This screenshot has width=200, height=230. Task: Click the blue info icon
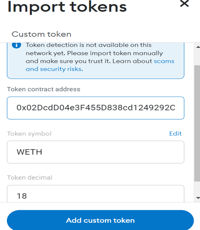[17, 45]
